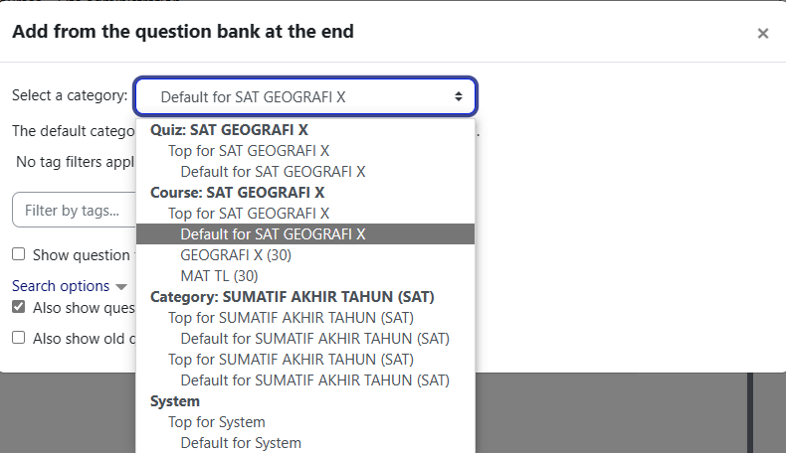Choose the "MAT TL (30)" category option

click(x=219, y=276)
